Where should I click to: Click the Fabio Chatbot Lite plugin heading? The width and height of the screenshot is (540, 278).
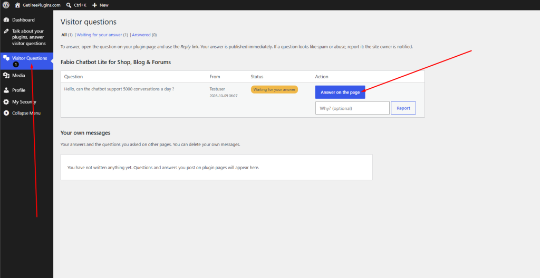(x=115, y=62)
